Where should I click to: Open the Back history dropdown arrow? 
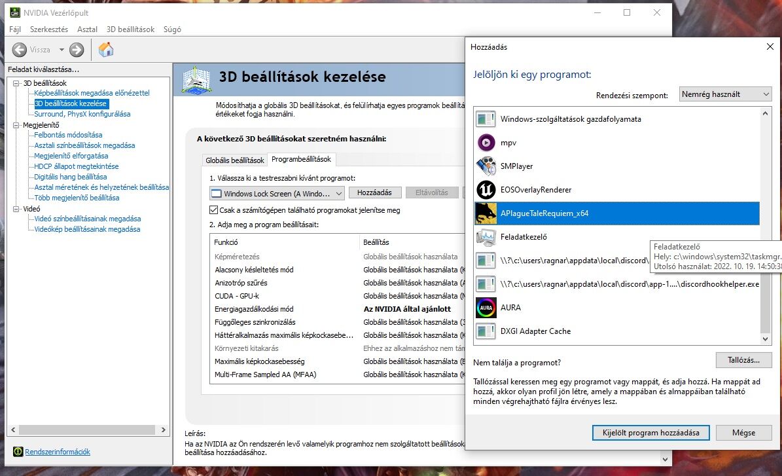click(x=62, y=49)
